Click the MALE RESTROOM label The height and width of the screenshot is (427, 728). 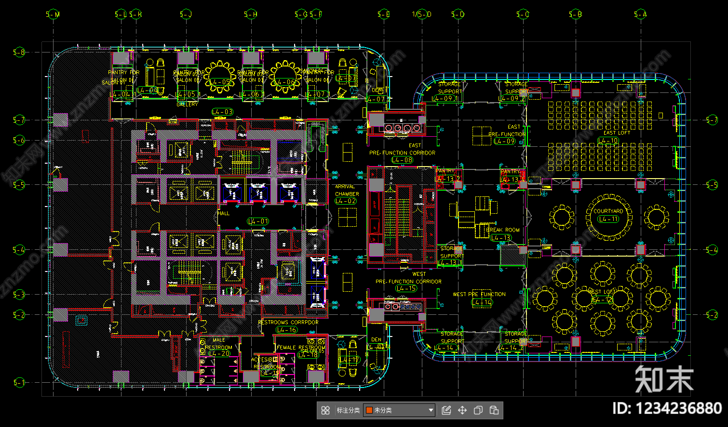tap(218, 344)
